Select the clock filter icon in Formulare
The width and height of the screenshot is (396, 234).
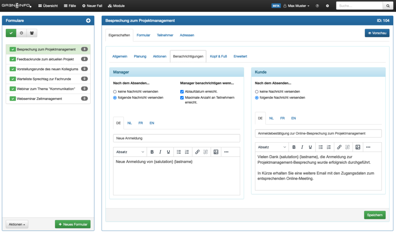coord(21,33)
